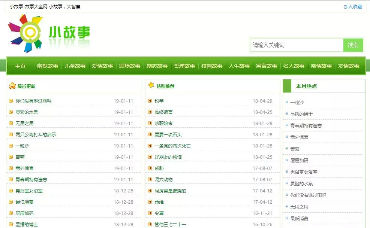Click the H icon before 临终遗言
The height and width of the screenshot is (228, 370).
pos(150,112)
